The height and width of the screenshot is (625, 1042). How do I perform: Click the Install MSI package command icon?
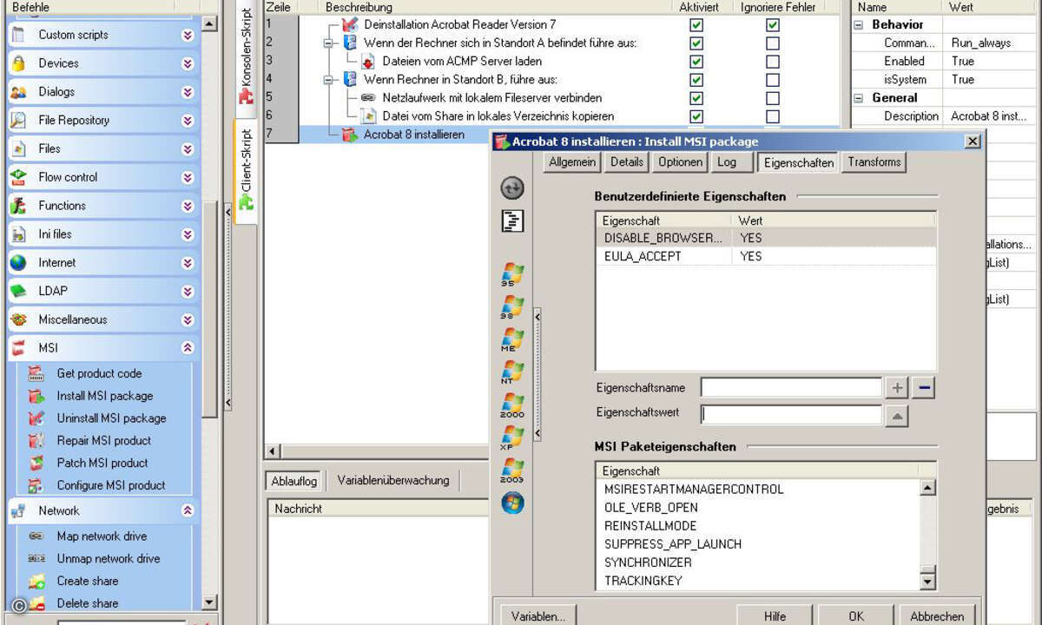coord(36,396)
